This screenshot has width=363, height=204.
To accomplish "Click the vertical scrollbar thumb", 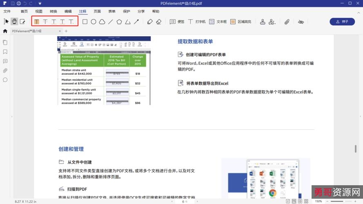I will 356,149.
